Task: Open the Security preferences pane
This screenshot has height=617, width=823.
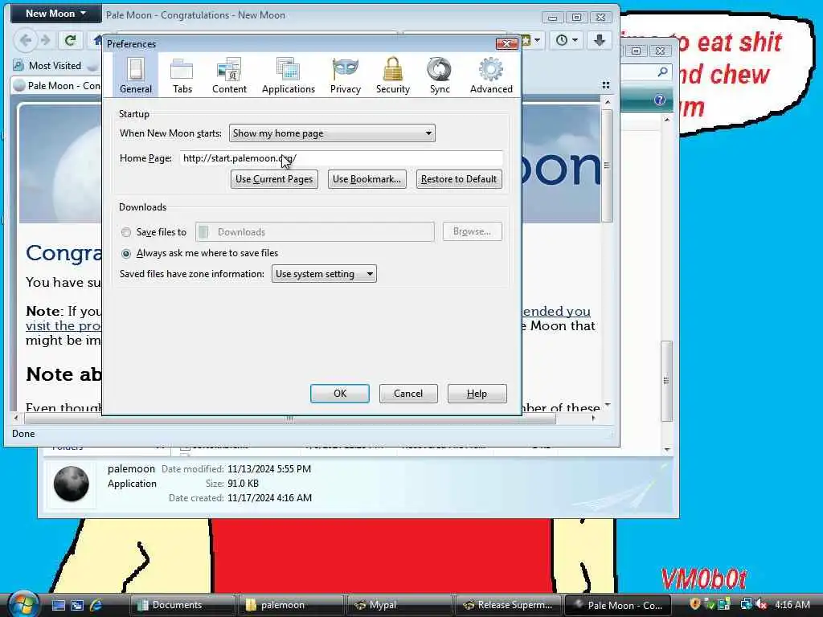Action: point(392,75)
